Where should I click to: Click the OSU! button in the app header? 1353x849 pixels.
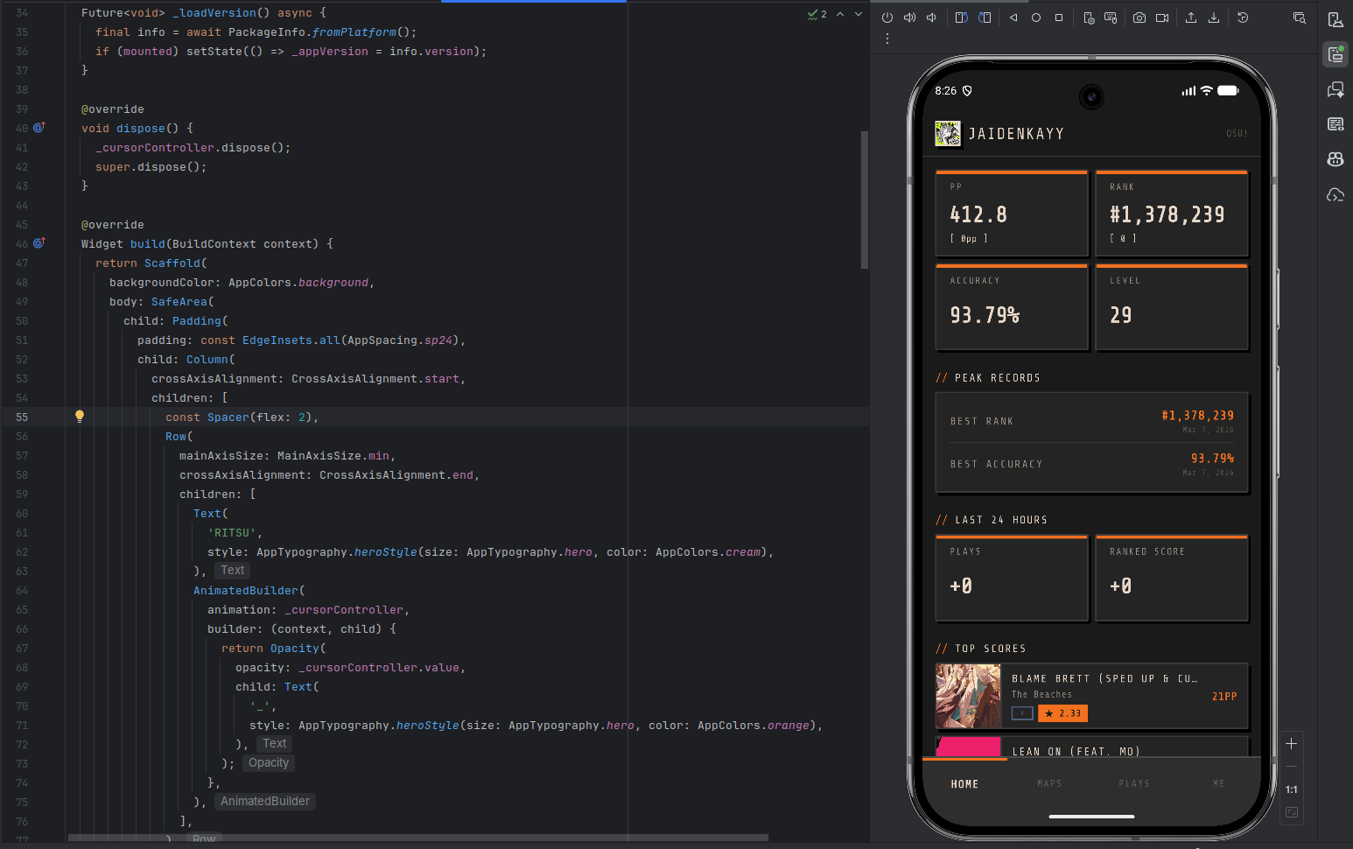coord(1237,133)
